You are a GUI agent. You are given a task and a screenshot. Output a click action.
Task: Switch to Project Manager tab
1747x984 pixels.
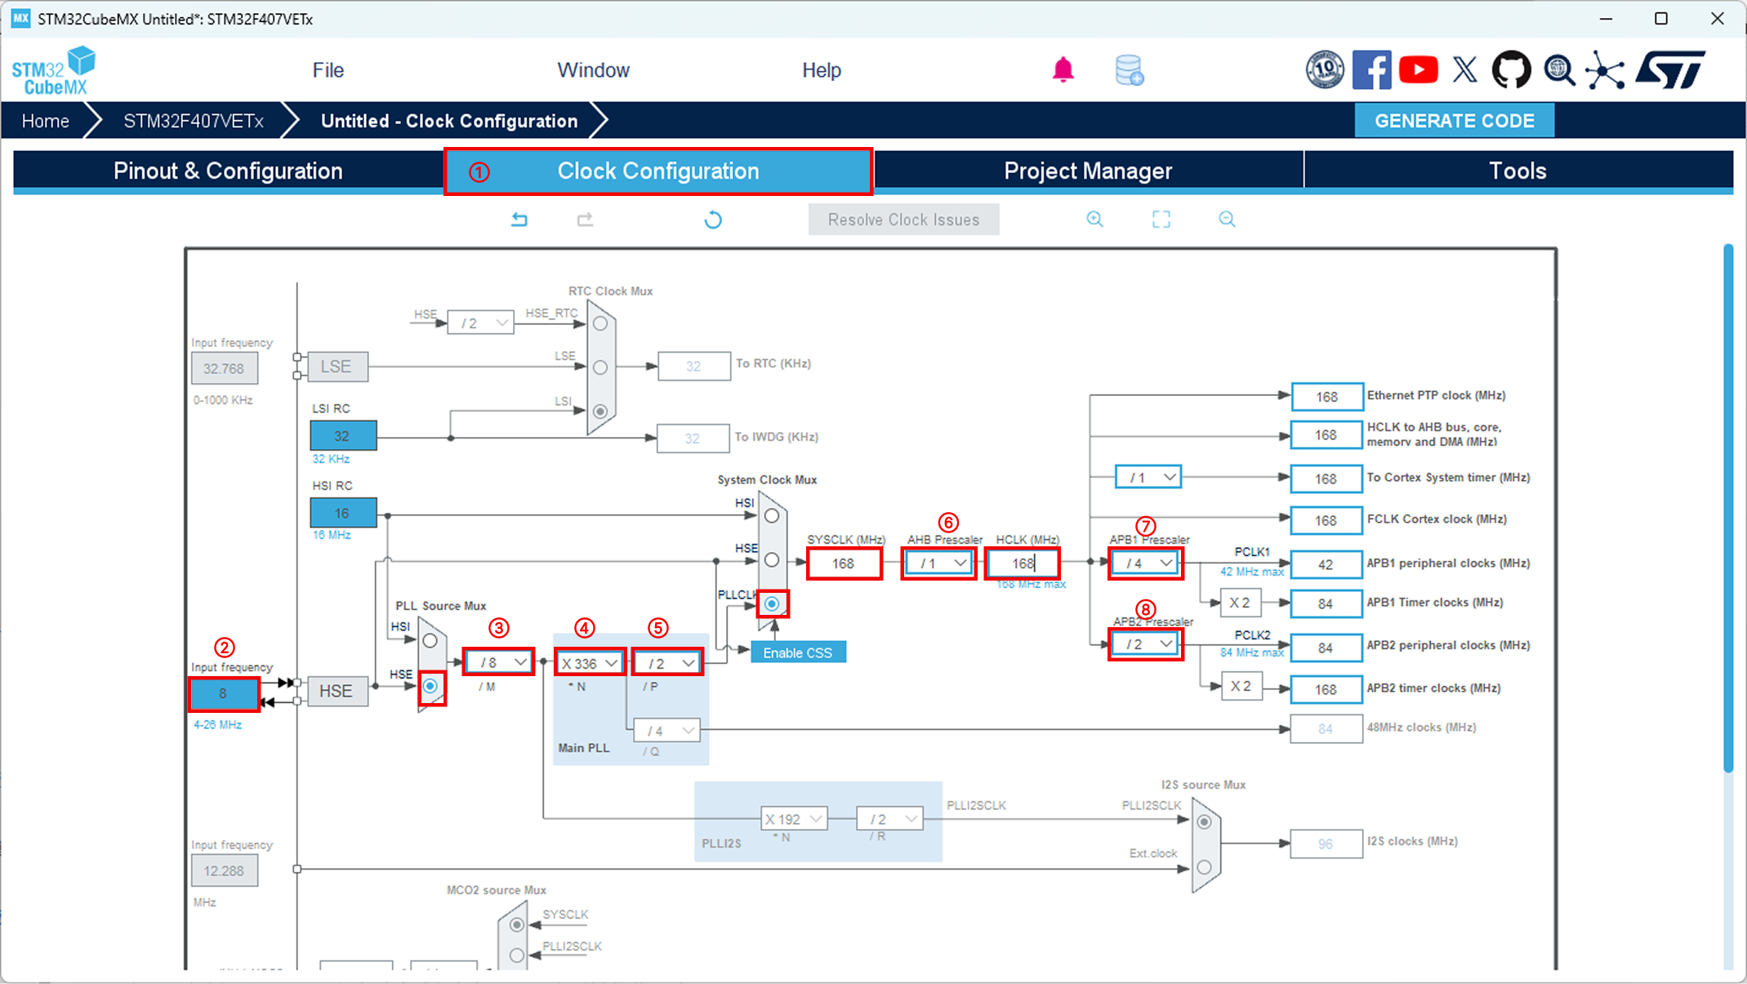coord(1088,171)
